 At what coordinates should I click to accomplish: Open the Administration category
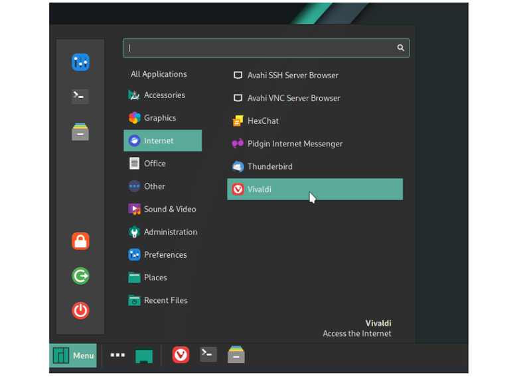pos(163,232)
